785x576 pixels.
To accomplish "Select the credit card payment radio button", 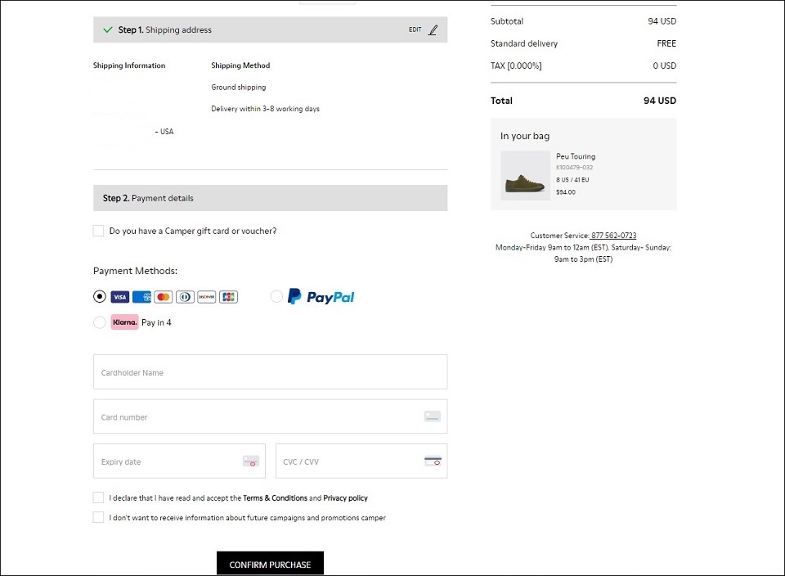I will pyautogui.click(x=100, y=296).
